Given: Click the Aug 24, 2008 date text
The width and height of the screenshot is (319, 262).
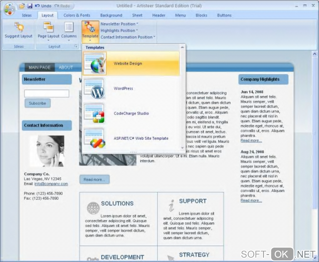Looking at the screenshot, I should point(252,152).
